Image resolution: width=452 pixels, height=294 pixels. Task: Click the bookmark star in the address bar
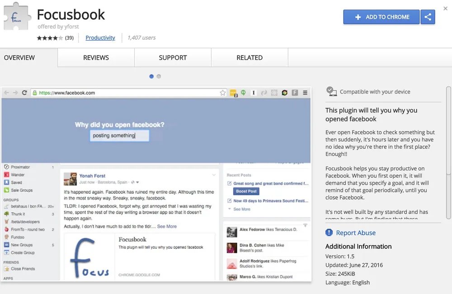(222, 93)
